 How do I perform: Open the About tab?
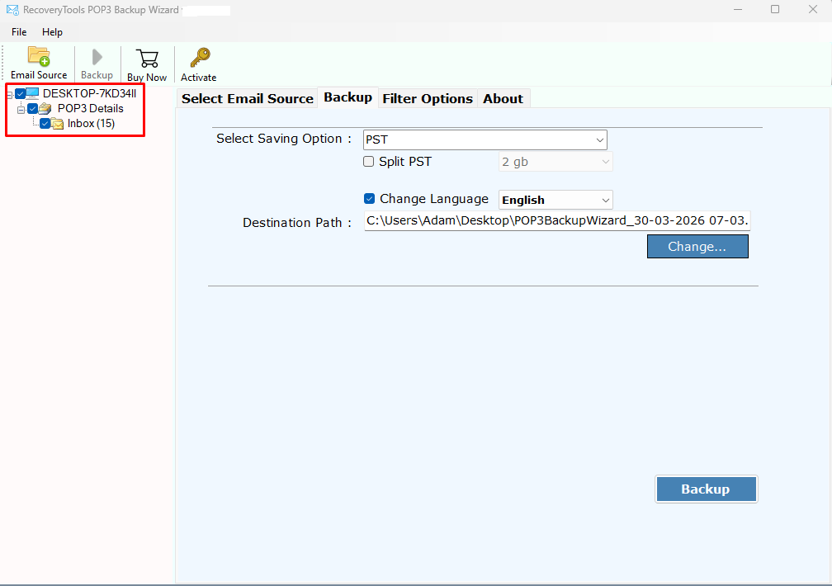(503, 99)
